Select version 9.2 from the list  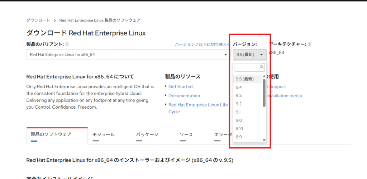point(248,104)
